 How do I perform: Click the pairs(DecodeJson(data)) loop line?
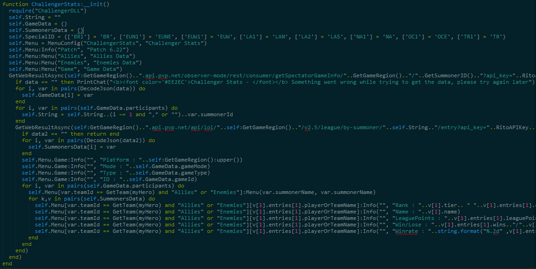coord(80,88)
